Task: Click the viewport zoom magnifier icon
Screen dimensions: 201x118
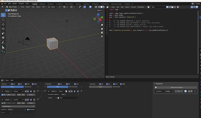Action: pos(102,25)
